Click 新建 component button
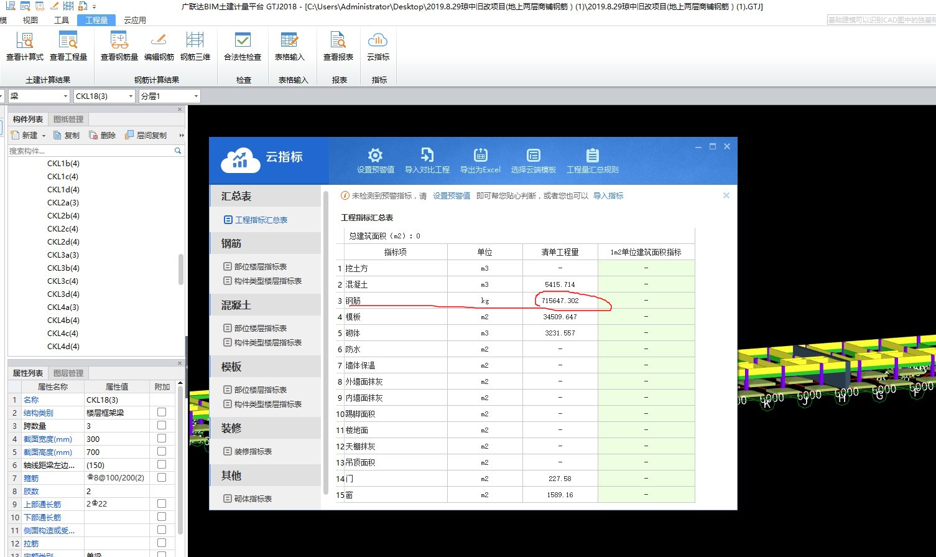 tap(25, 135)
